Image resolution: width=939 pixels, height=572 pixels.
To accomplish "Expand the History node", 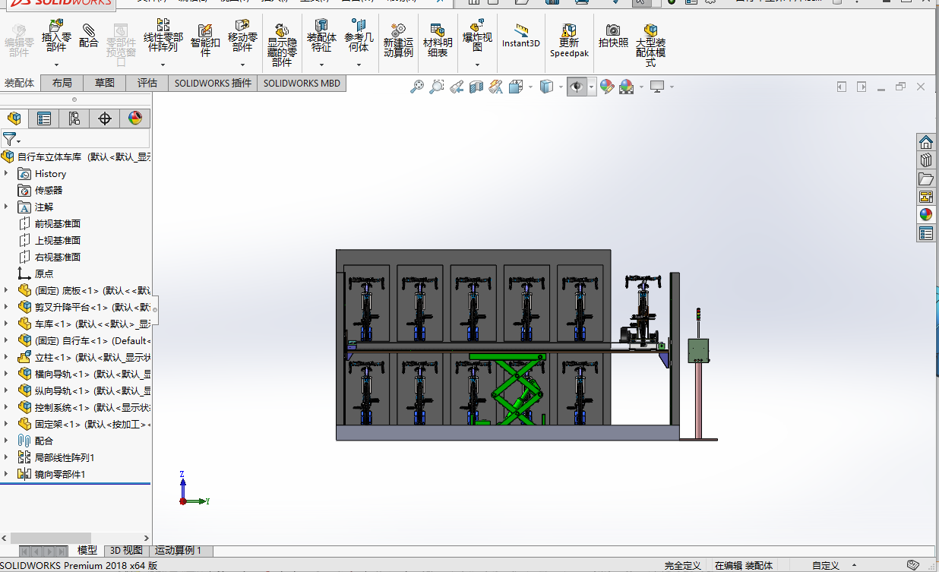I will (6, 174).
